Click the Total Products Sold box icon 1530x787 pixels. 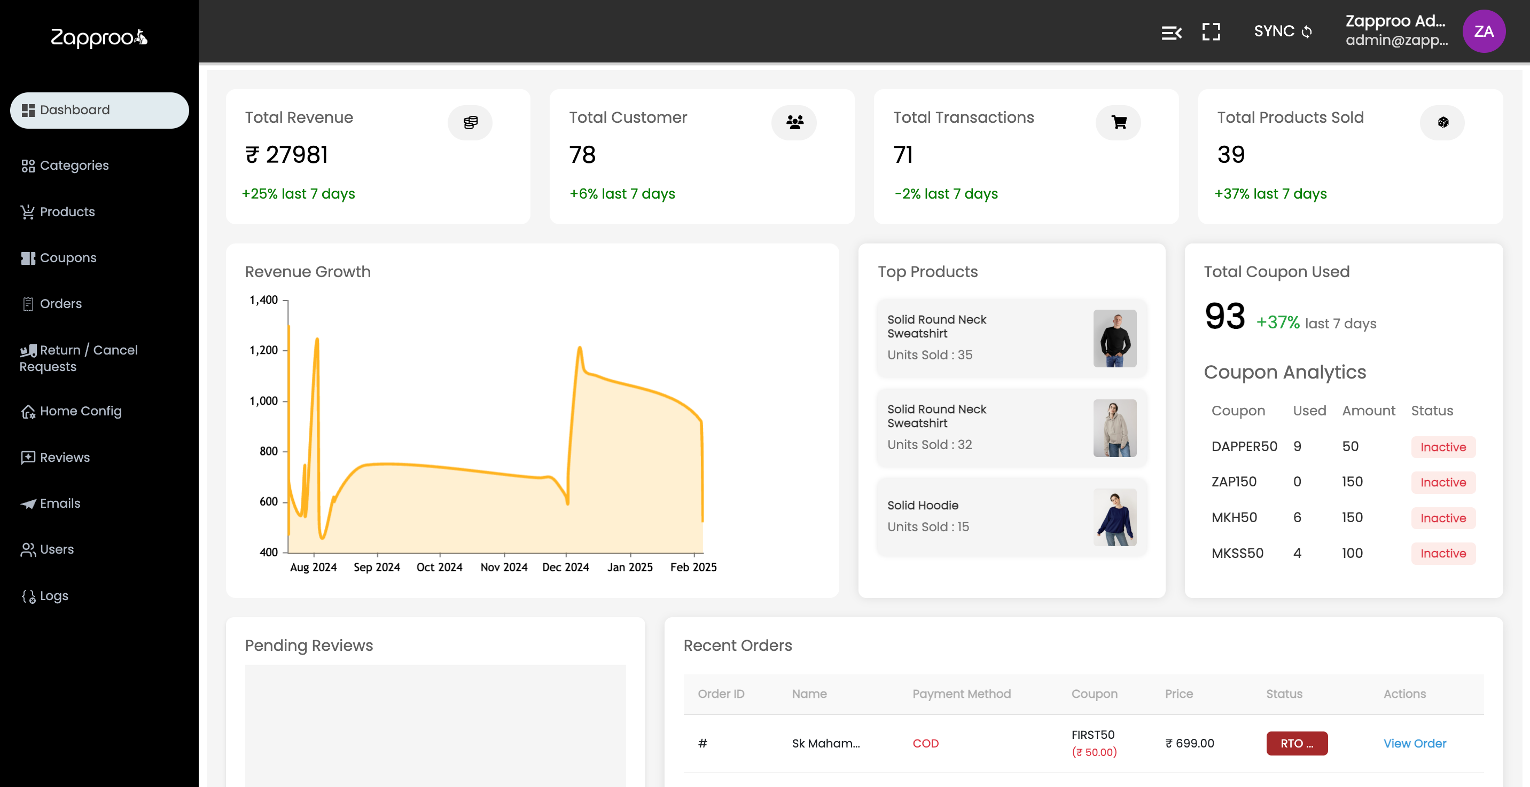point(1443,123)
